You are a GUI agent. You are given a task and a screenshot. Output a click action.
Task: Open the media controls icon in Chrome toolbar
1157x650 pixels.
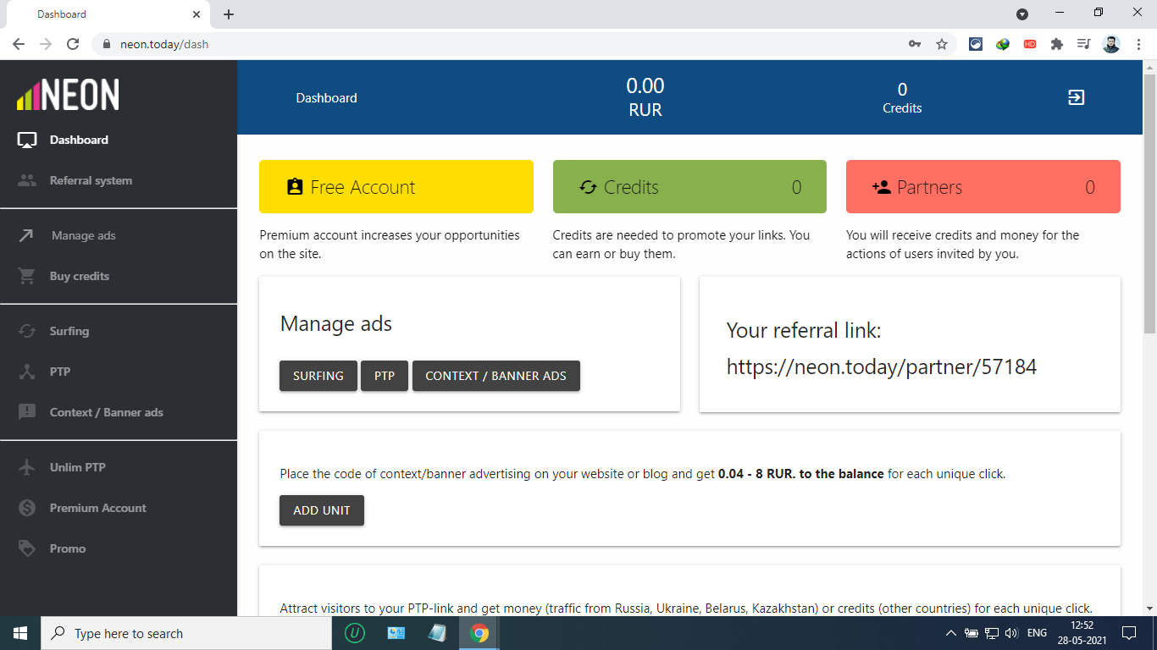tap(1084, 44)
